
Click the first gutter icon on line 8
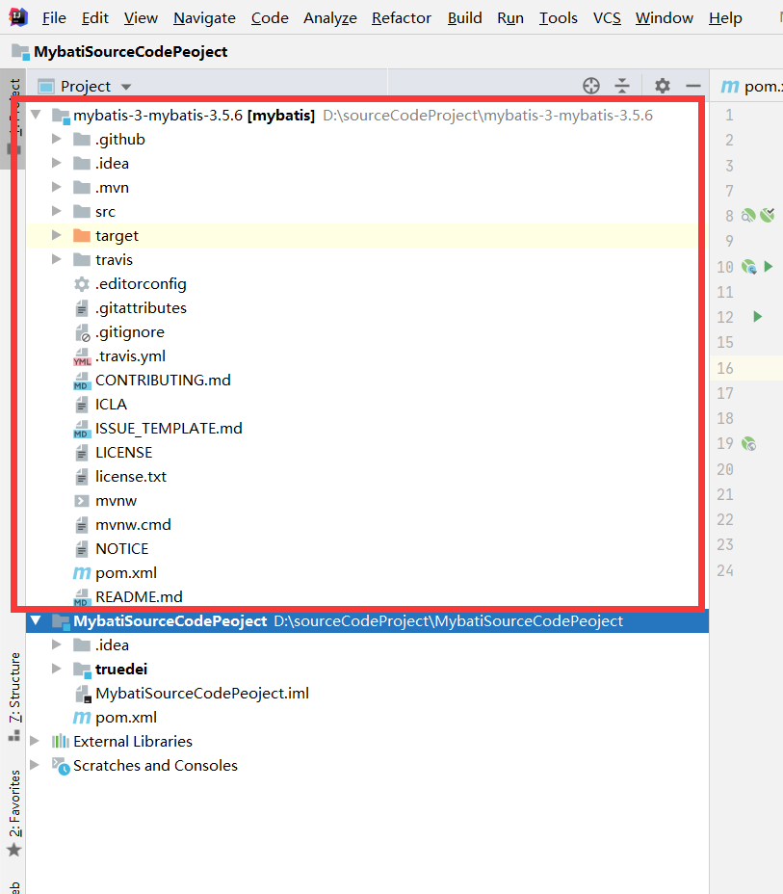tap(747, 216)
